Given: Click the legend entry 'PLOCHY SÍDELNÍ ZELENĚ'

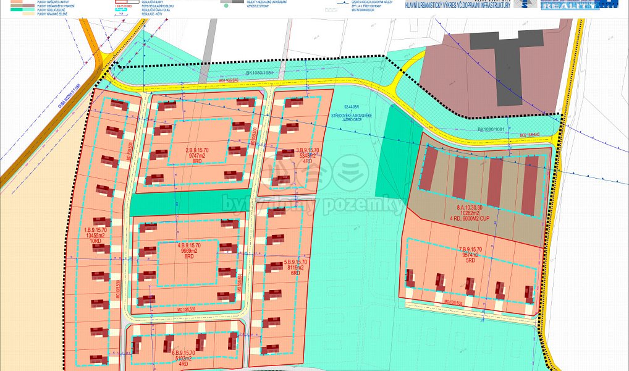Looking at the screenshot, I should click(51, 10).
